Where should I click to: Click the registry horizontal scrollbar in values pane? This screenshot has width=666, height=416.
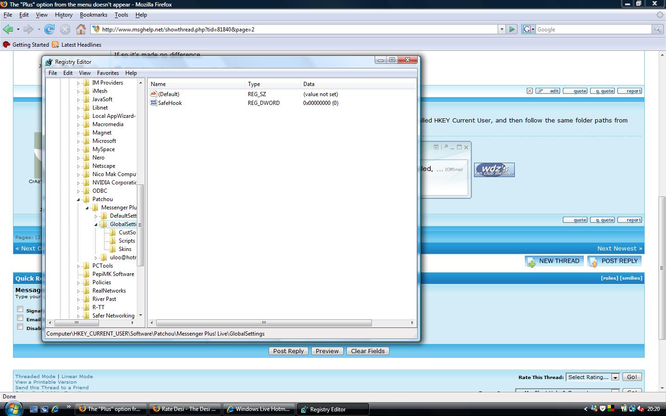[x=264, y=323]
